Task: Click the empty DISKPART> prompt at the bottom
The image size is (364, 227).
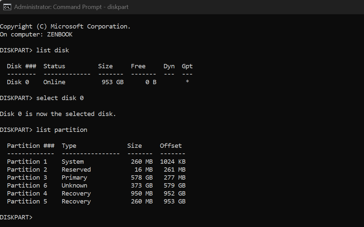Action: [16, 217]
